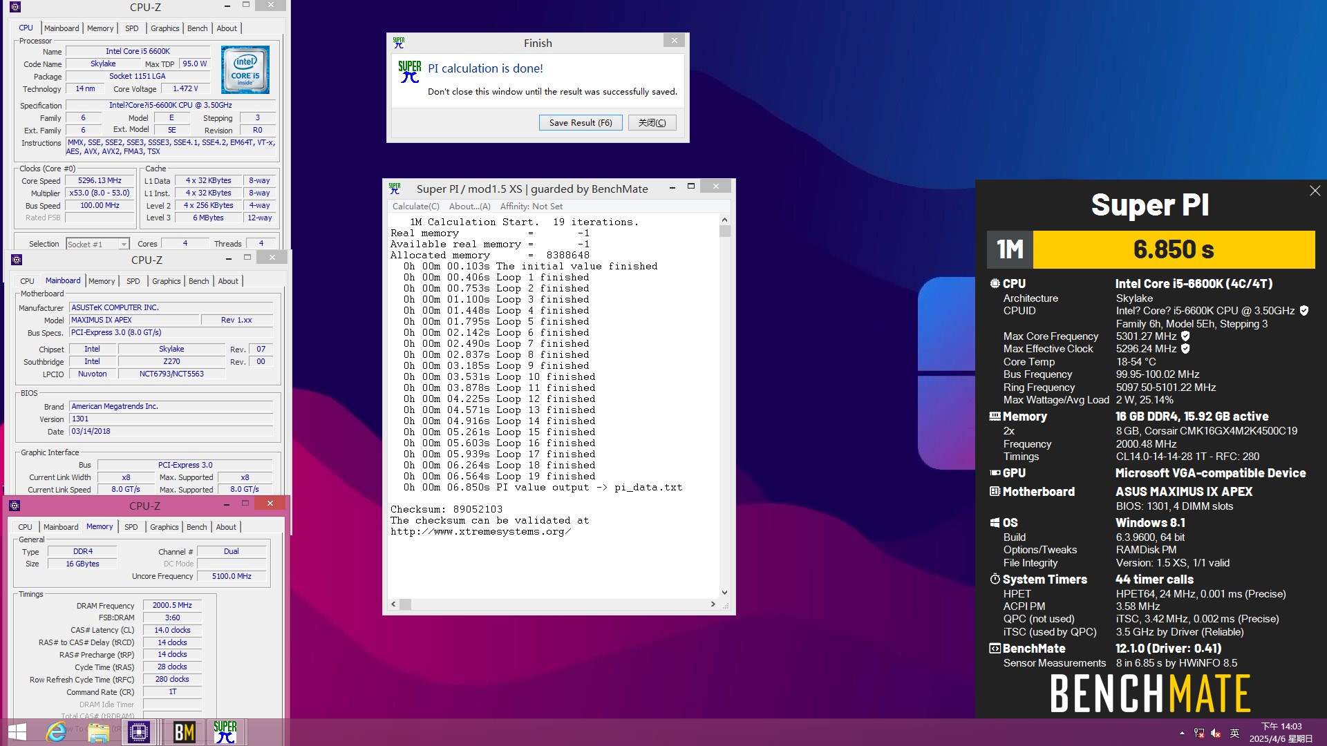Click the OS Windows icon in BenchMate panel
This screenshot has width=1327, height=746.
[x=995, y=523]
